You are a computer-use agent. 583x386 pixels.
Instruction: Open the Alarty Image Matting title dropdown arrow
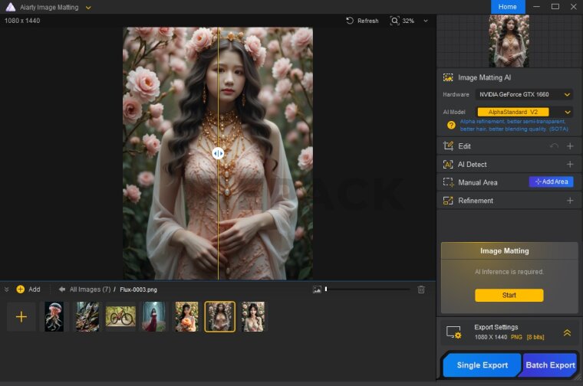click(x=88, y=7)
